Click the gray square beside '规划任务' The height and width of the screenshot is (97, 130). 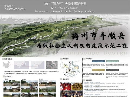click(x=84, y=59)
